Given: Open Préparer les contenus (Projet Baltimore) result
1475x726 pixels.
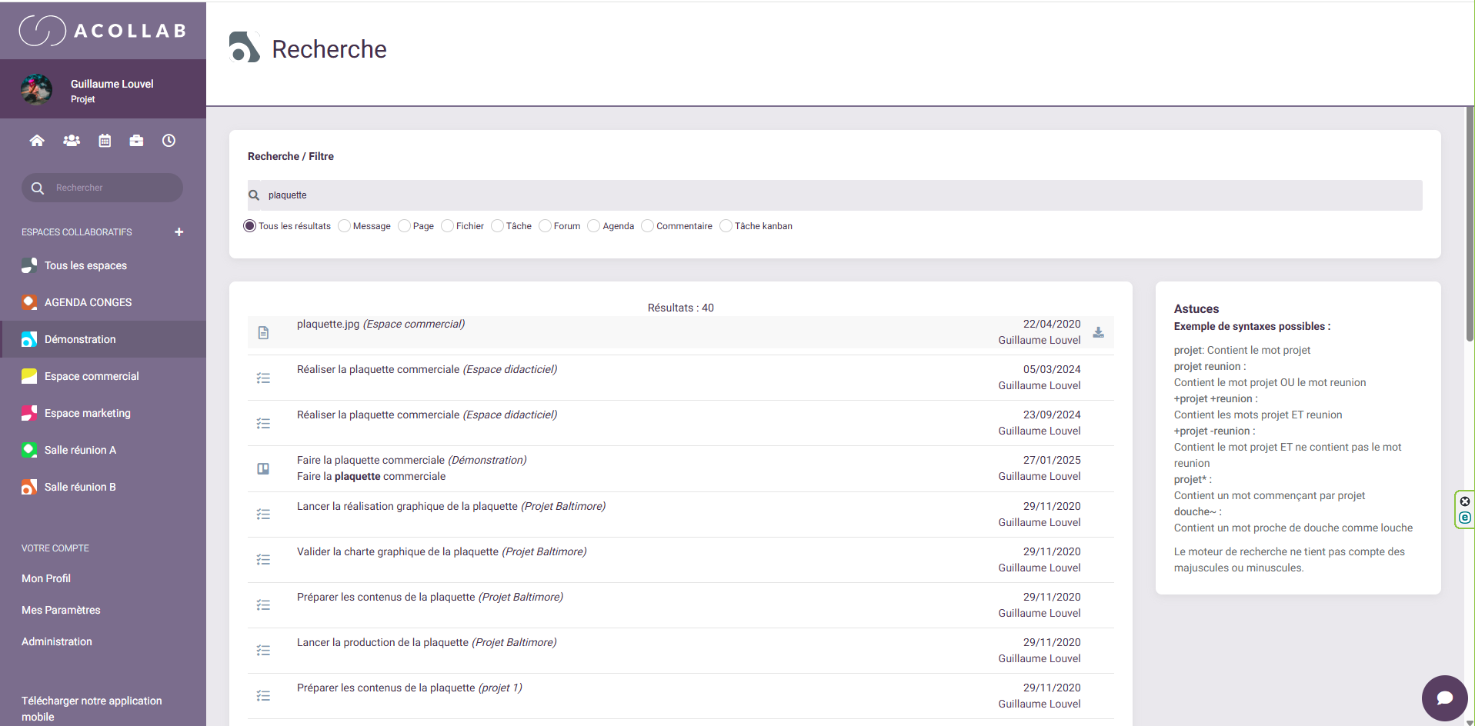Looking at the screenshot, I should [x=430, y=597].
